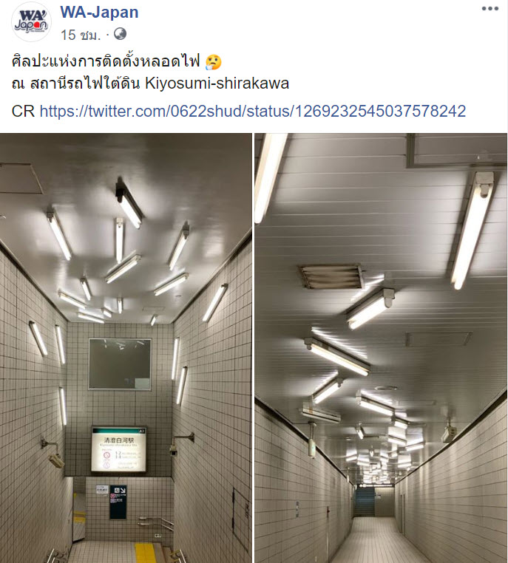The image size is (508, 563).
Task: Click the CR label before the link
Action: (x=23, y=111)
